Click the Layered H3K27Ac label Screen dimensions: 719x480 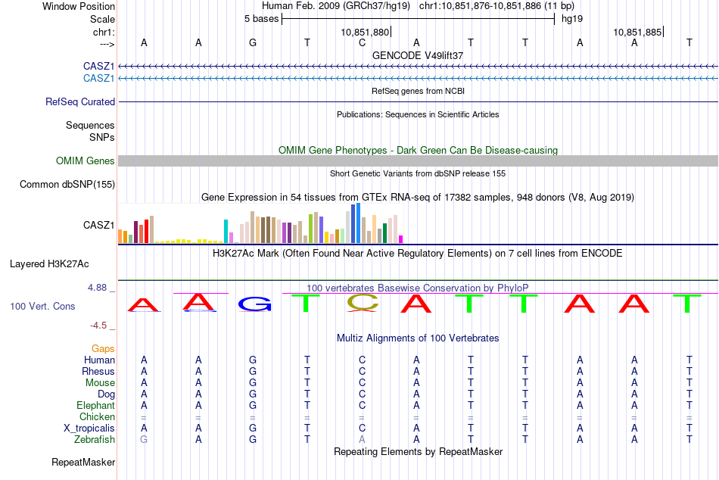49,264
